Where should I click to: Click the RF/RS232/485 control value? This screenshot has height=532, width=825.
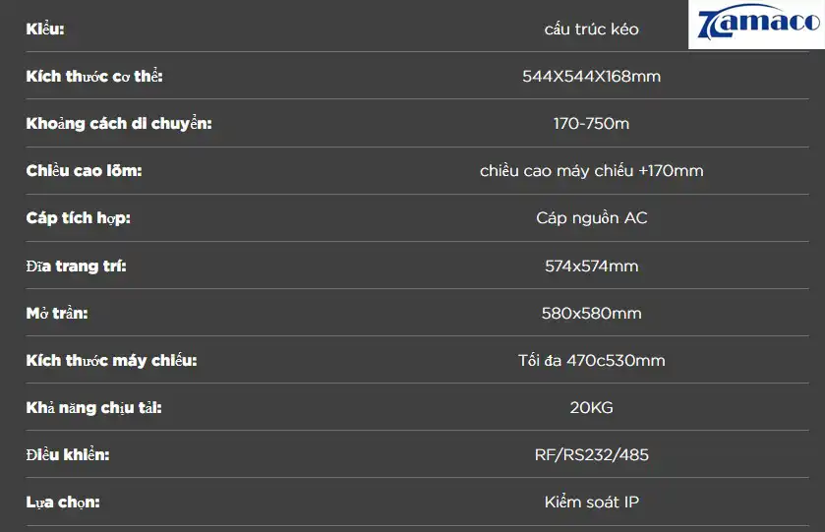point(591,455)
